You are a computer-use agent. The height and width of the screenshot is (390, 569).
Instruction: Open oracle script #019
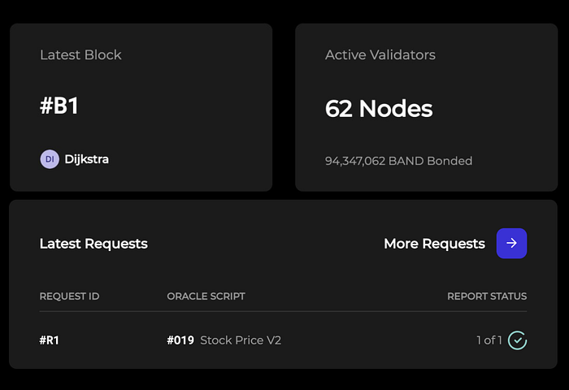[180, 340]
